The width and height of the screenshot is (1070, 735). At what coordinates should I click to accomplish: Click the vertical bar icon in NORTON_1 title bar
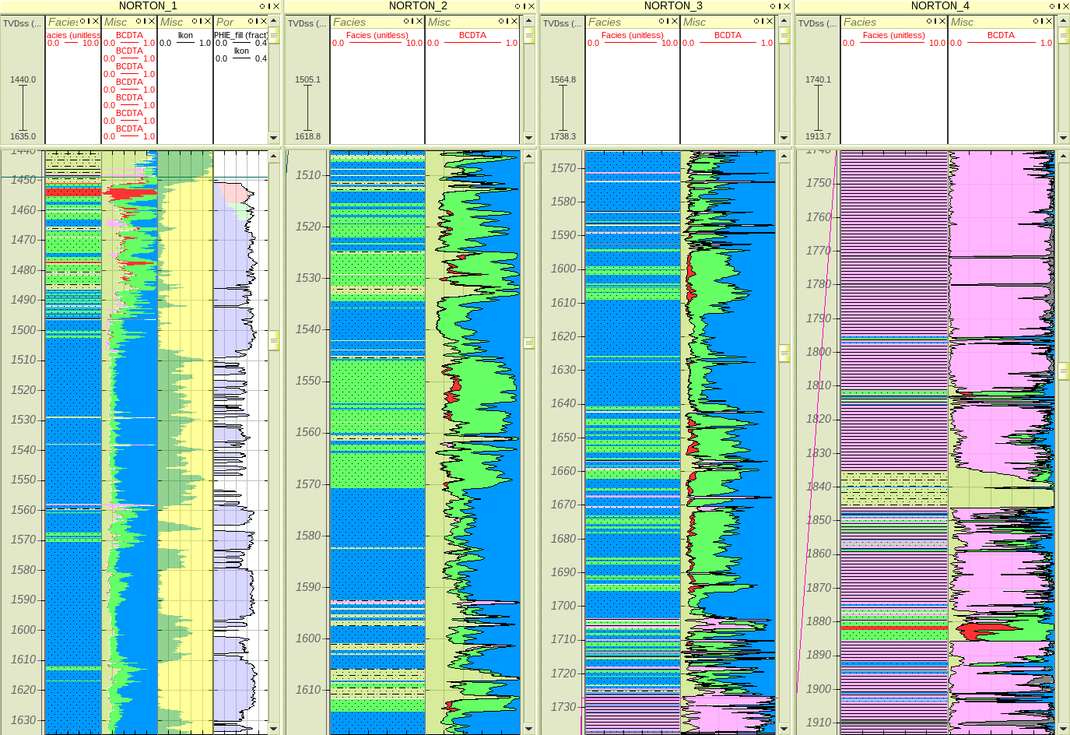(x=268, y=6)
